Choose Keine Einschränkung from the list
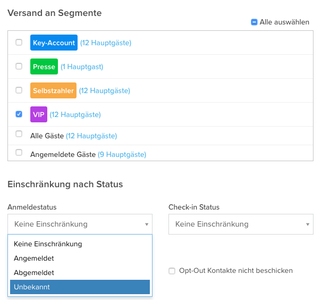Image resolution: width=322 pixels, height=300 pixels. point(48,244)
